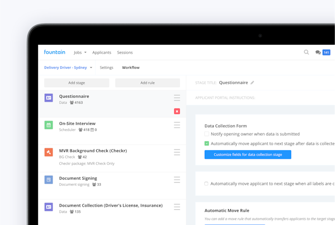Viewport: 335px width, 225px height.
Task: Click the 141 unread messages badge
Action: (326, 52)
